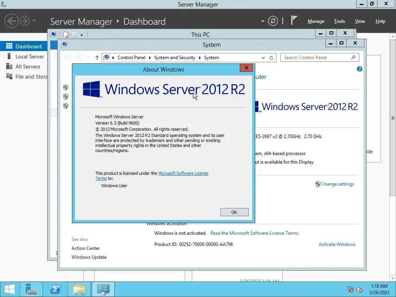The height and width of the screenshot is (297, 396).
Task: Open Tools menu in Server Manager
Action: pyautogui.click(x=339, y=21)
